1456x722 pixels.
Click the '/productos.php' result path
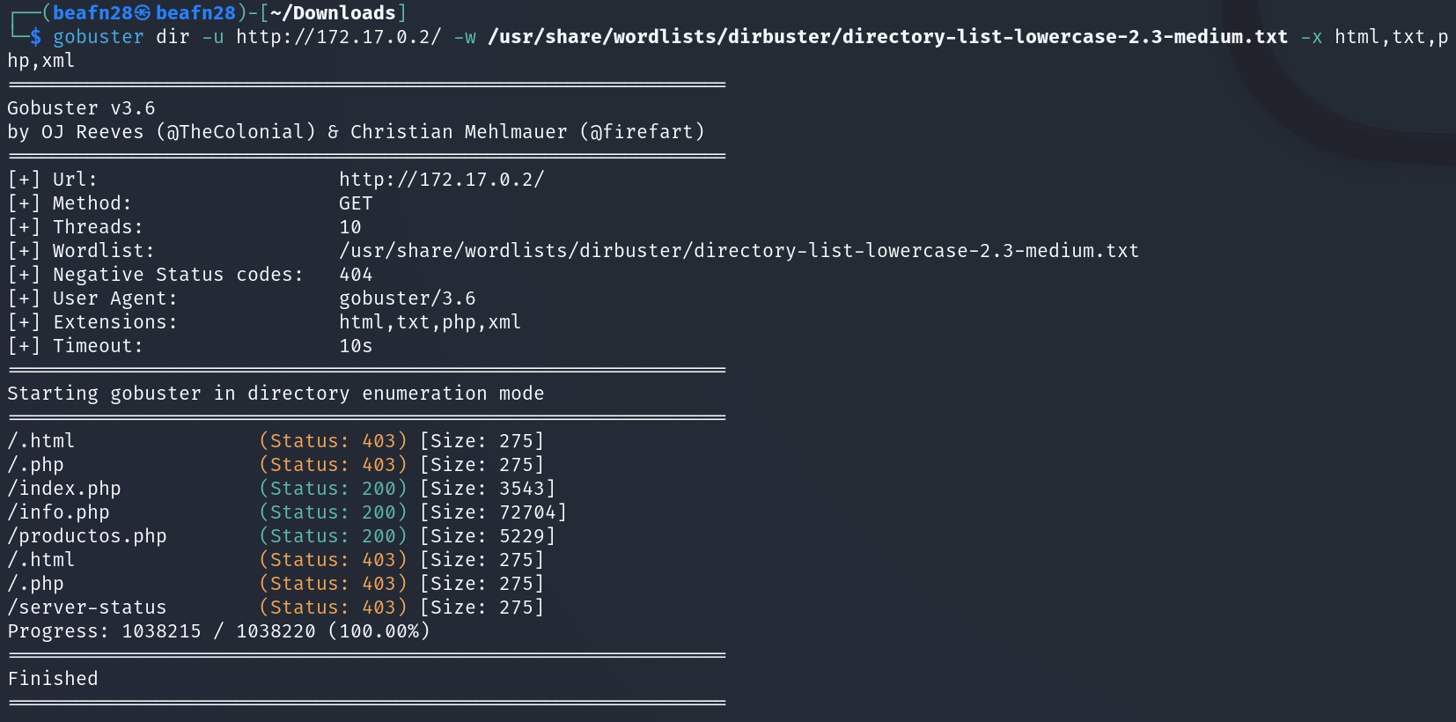[87, 536]
